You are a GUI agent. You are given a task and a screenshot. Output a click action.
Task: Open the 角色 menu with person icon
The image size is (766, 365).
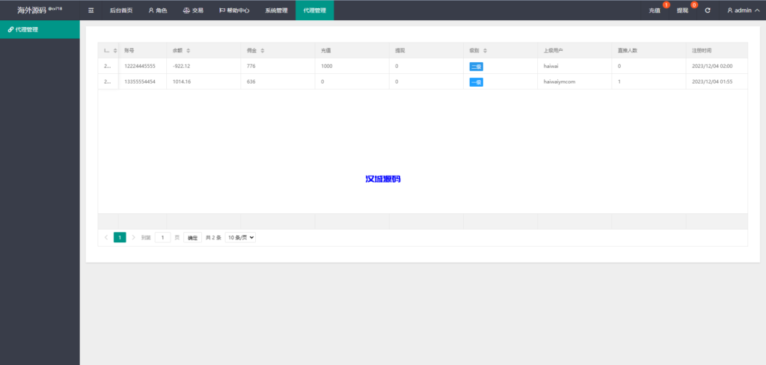click(x=157, y=10)
